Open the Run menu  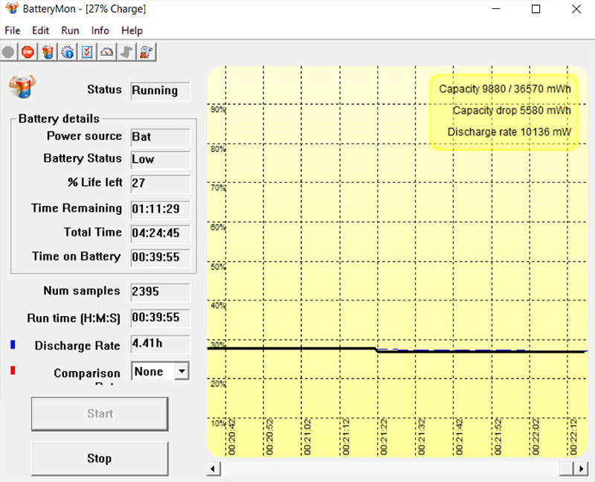70,30
